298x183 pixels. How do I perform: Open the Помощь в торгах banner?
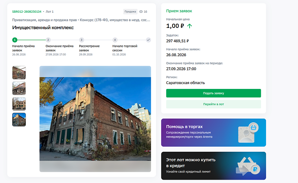click(213, 132)
